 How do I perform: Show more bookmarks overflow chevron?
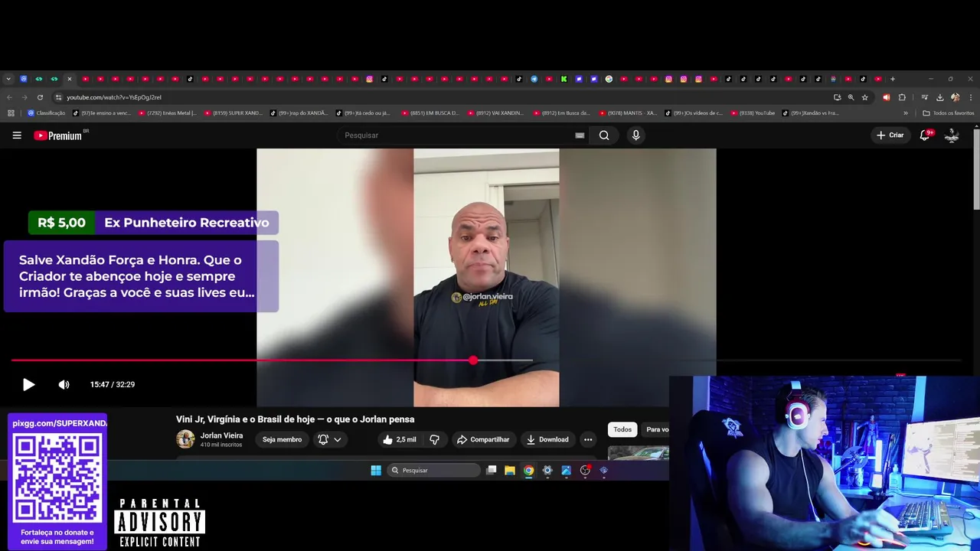tap(906, 113)
